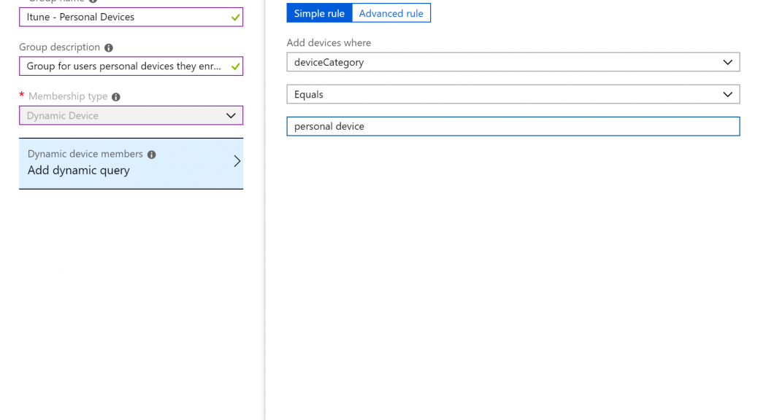Click the Group description info icon
This screenshot has height=420, width=758.
point(109,48)
